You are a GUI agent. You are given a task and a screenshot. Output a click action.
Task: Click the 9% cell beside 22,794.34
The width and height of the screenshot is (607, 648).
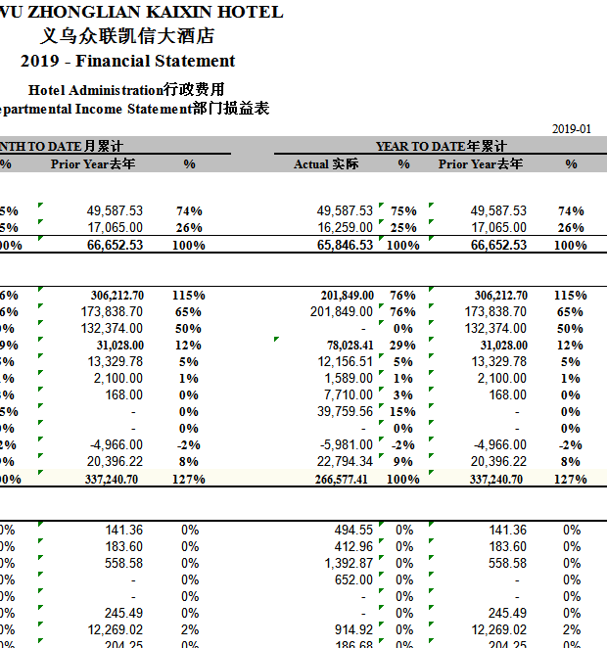(x=403, y=461)
